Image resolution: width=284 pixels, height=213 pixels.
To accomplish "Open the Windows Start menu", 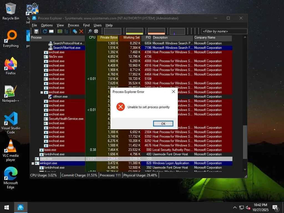I will (x=7, y=207).
